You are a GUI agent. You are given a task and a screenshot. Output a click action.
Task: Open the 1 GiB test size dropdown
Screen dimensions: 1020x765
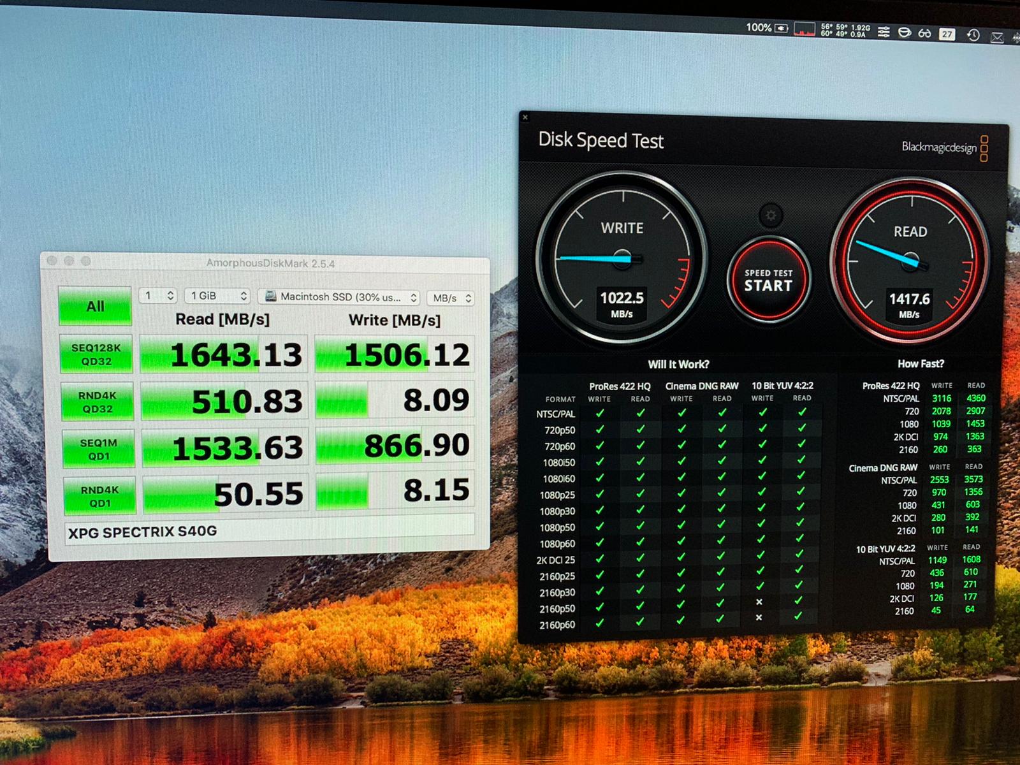[x=217, y=296]
